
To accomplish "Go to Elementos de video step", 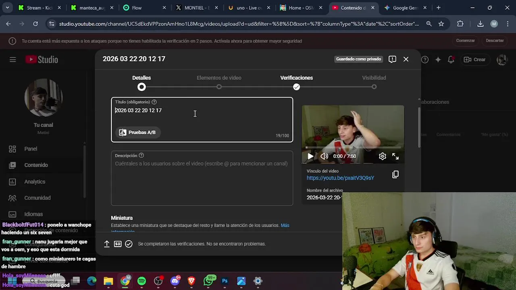I will (x=219, y=82).
